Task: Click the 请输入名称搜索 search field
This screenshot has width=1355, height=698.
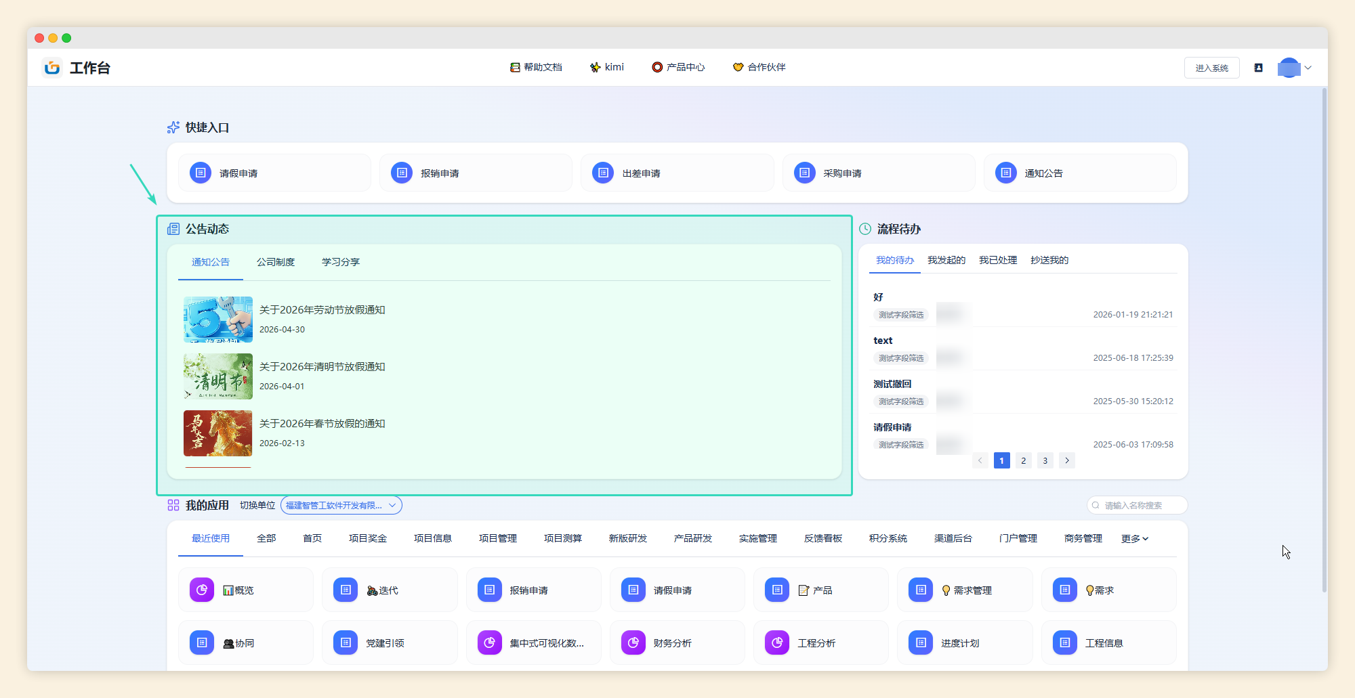Action: 1137,505
